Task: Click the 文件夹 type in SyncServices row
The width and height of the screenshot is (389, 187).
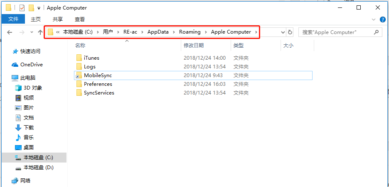Action: point(241,93)
